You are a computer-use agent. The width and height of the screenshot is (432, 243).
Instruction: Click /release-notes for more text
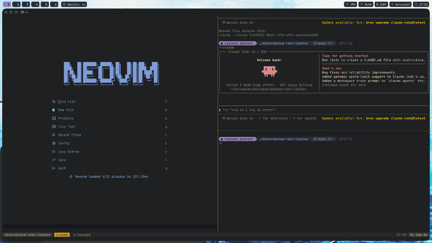click(x=344, y=85)
